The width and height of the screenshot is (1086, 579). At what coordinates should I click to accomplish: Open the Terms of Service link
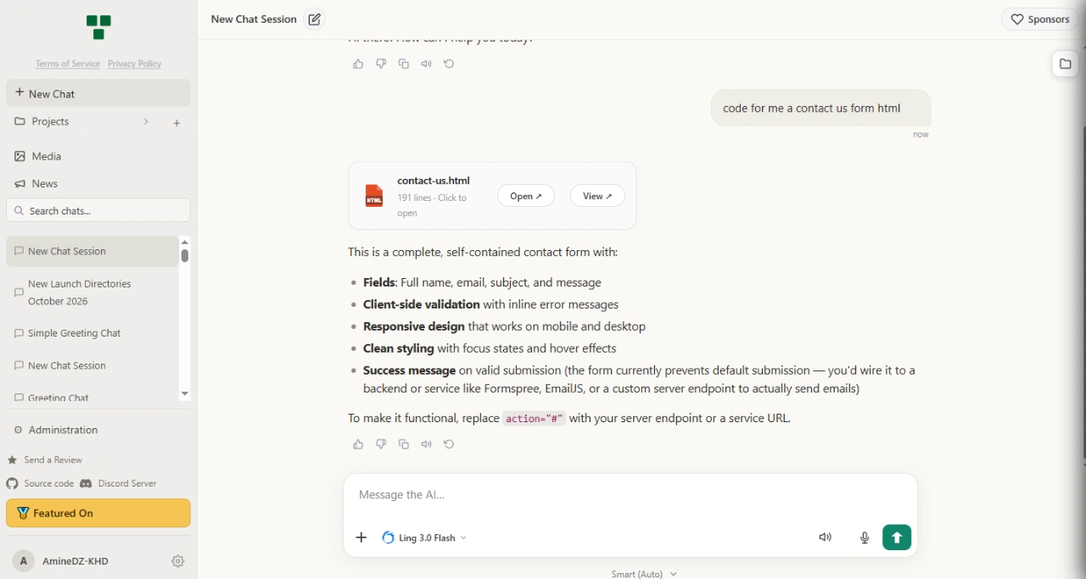click(x=68, y=64)
